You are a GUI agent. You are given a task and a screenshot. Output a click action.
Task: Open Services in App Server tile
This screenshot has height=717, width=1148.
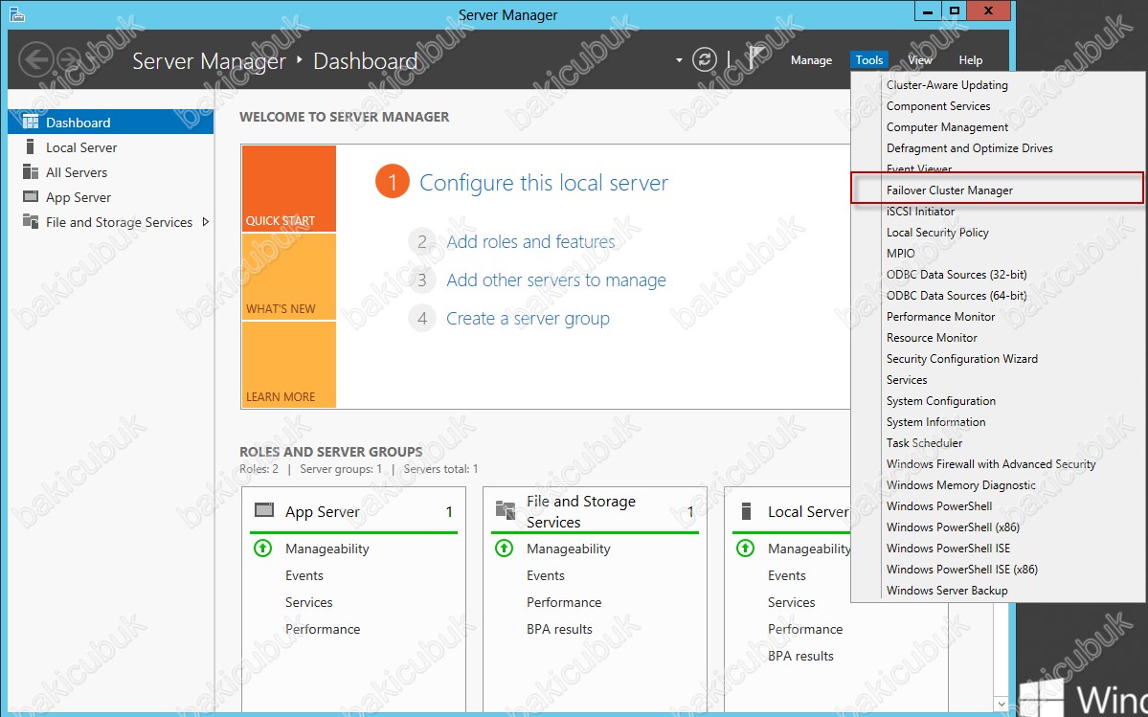click(x=309, y=602)
